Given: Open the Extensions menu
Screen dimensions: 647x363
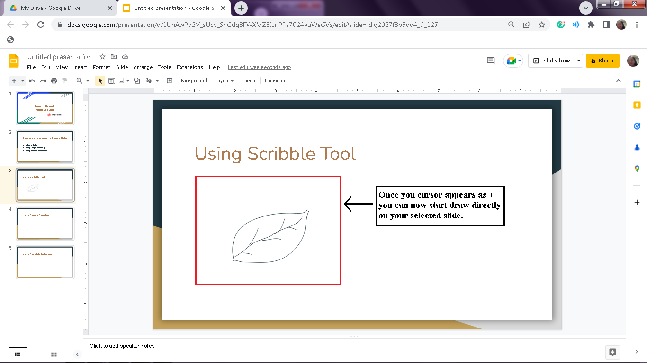Looking at the screenshot, I should click(x=190, y=67).
